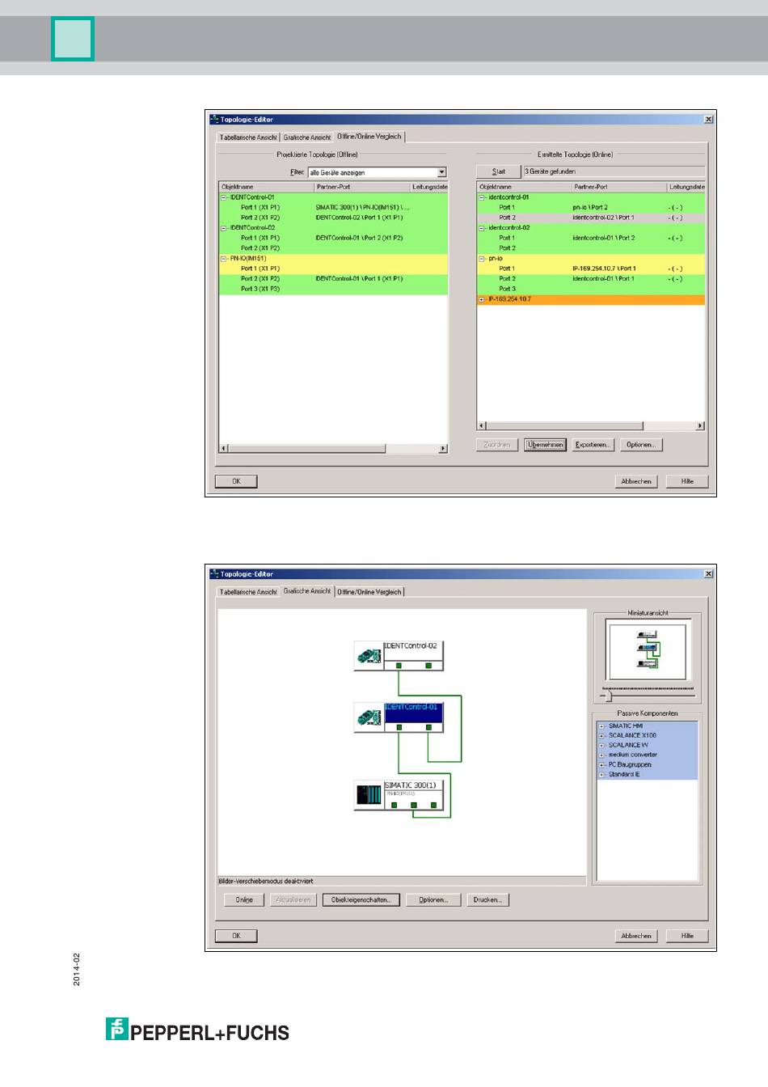
Task: Collapse the PN-IO(IM151) node in offline topology
Action: [x=224, y=259]
